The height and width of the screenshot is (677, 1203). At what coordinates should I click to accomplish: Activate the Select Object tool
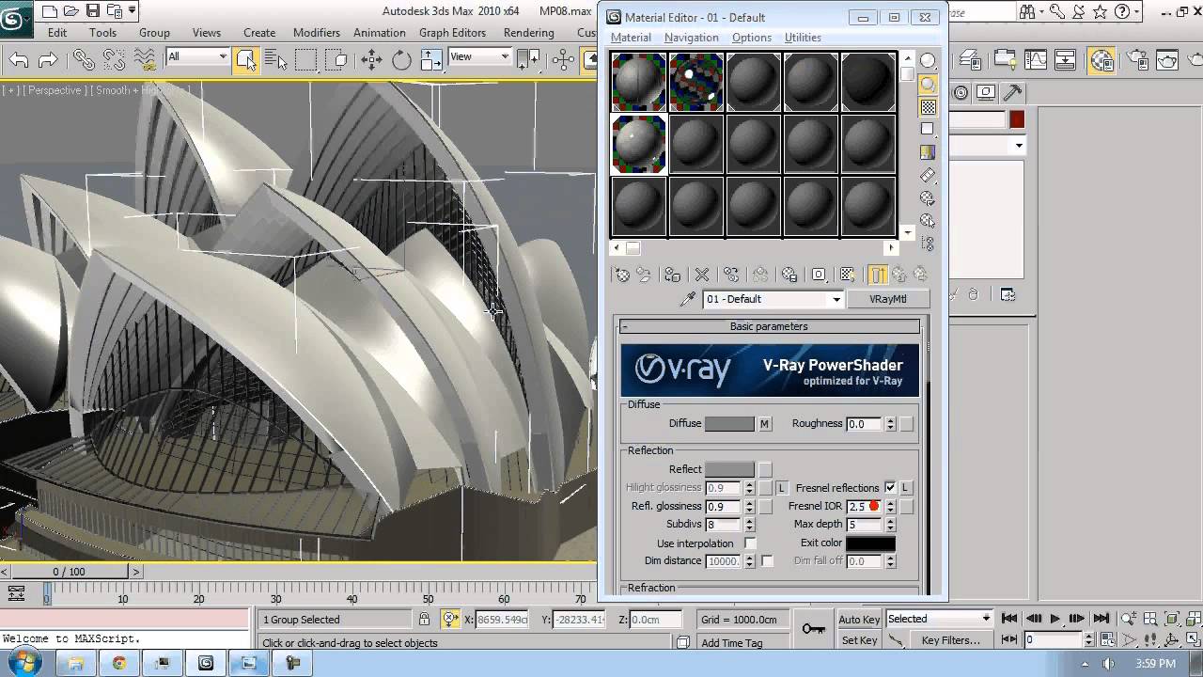pos(246,60)
